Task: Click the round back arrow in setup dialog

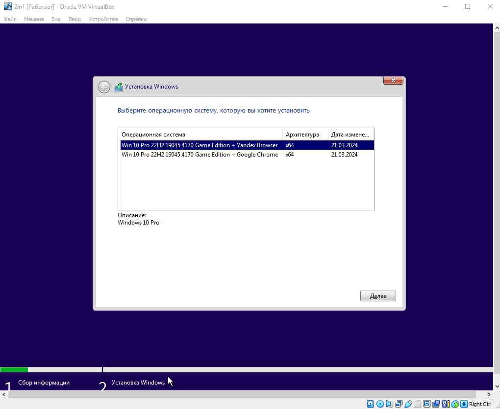Action: 104,87
